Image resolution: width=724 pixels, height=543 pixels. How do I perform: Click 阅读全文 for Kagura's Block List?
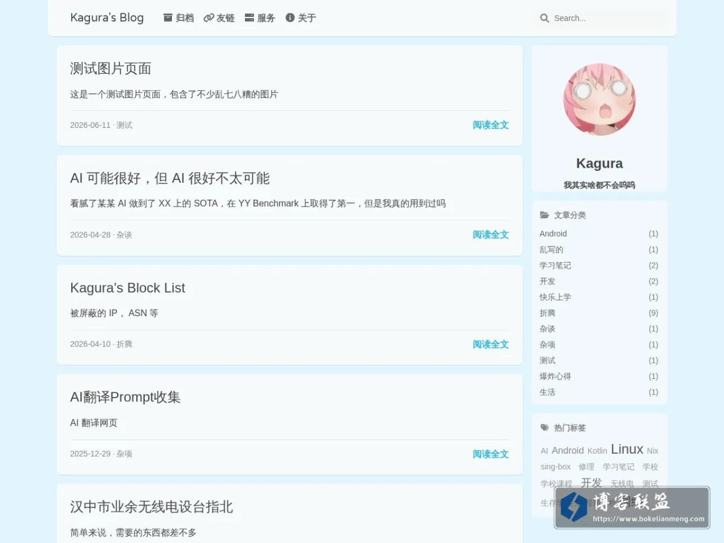tap(491, 345)
